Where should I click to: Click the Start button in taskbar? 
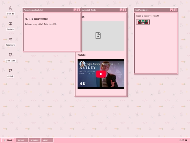pos(8,140)
